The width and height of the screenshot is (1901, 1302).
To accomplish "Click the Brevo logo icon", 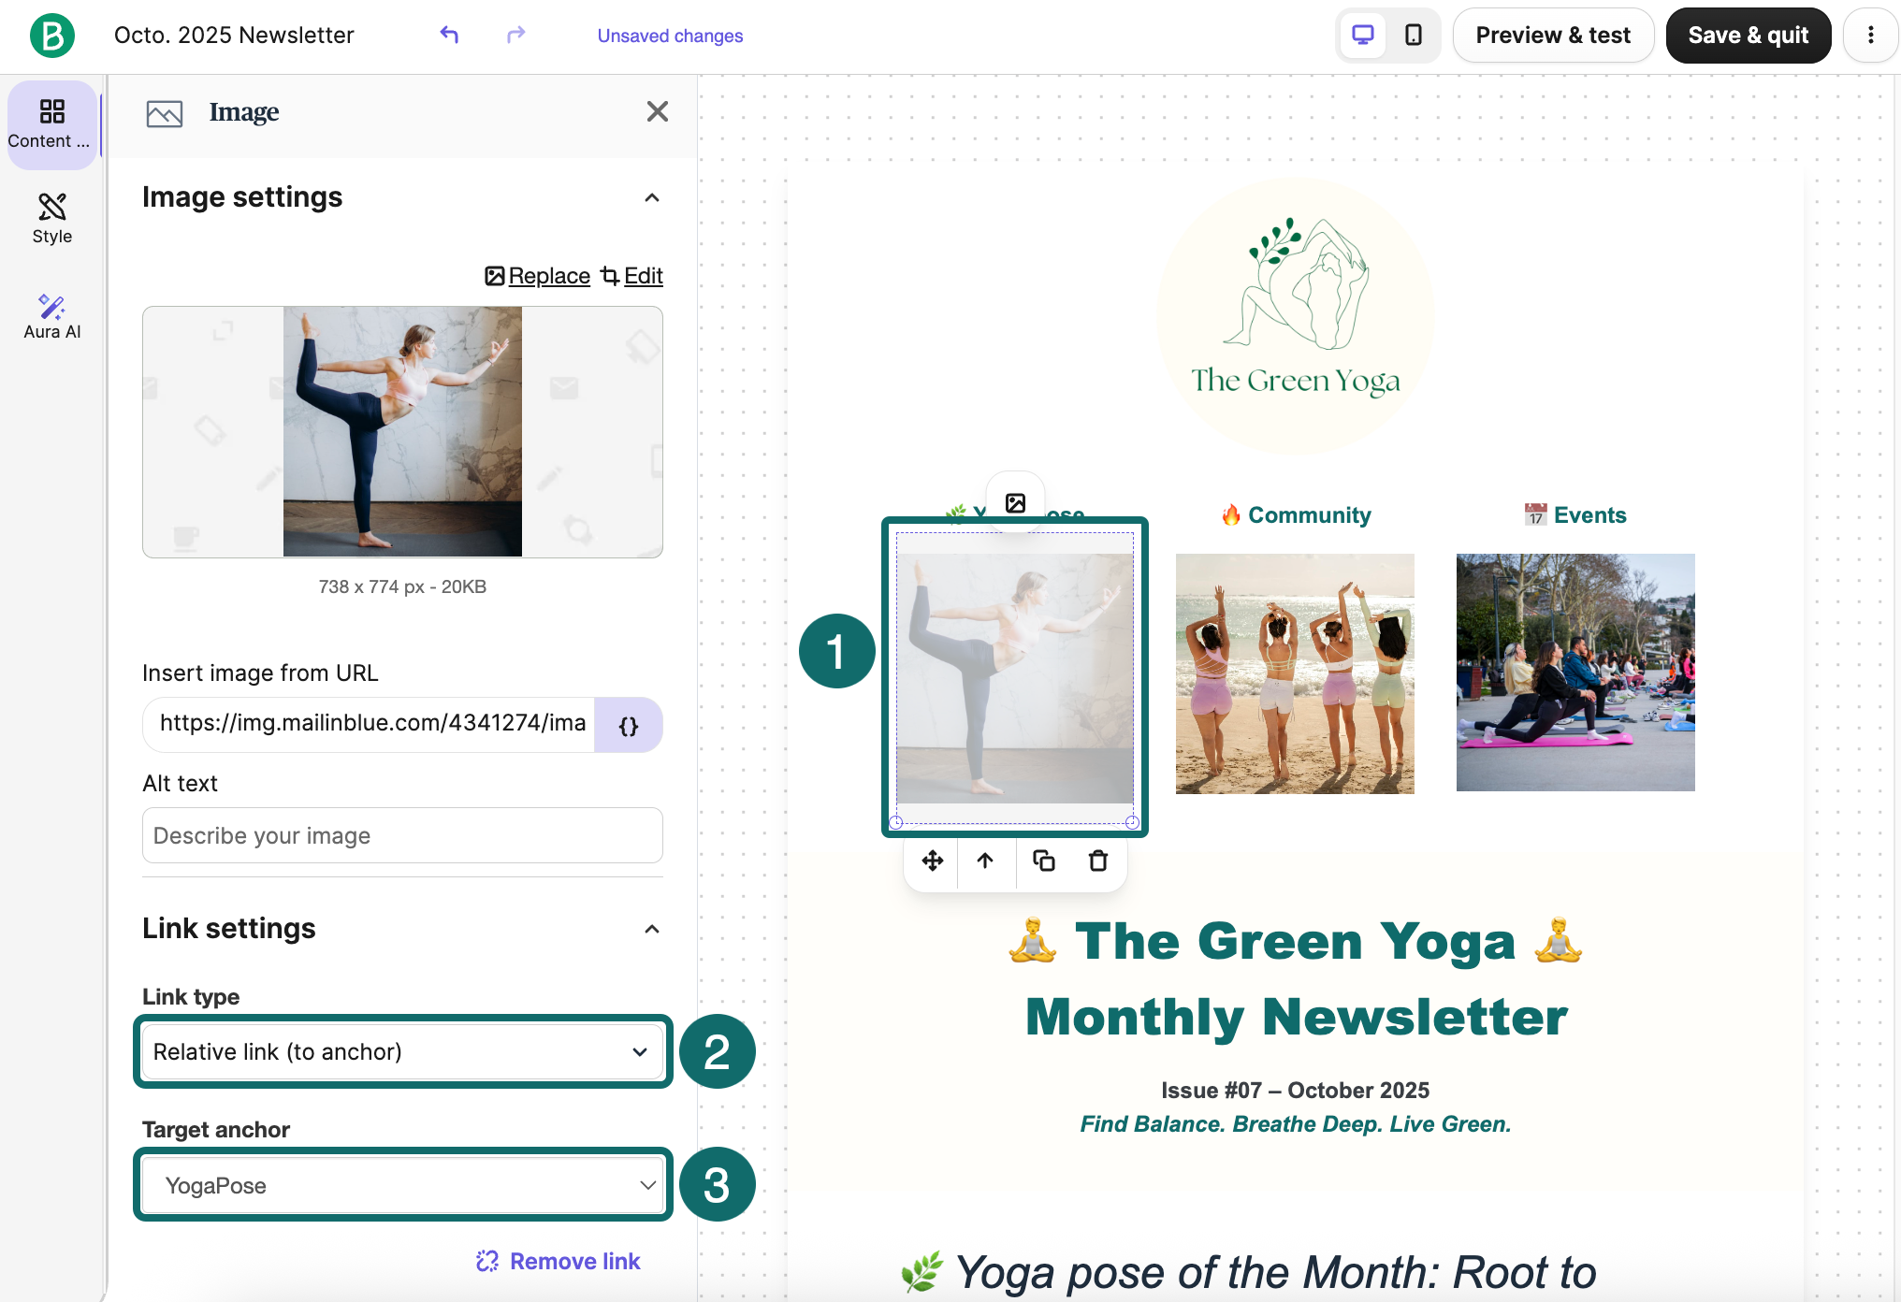I will point(52,36).
